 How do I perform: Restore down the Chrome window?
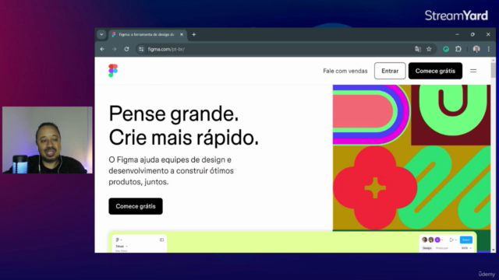point(472,34)
